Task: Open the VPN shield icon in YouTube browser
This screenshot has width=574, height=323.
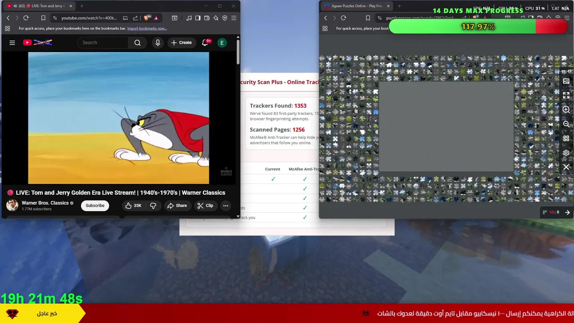Action: [225, 18]
